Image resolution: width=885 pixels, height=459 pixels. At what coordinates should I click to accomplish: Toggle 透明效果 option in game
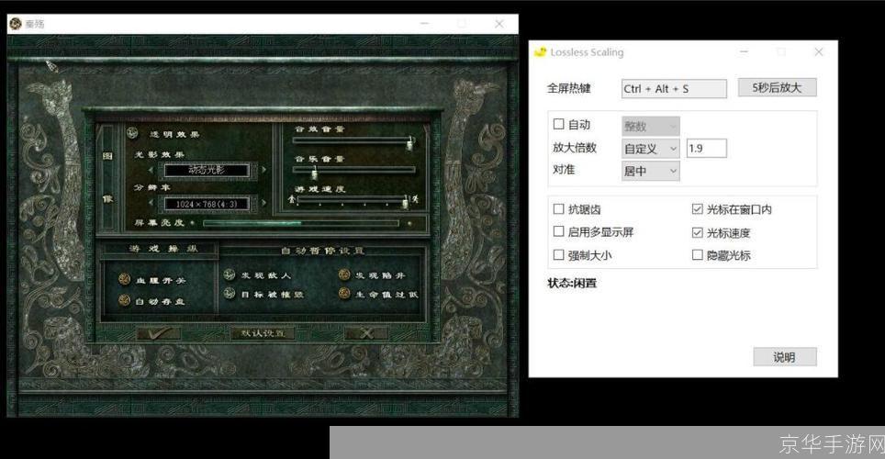tap(132, 133)
